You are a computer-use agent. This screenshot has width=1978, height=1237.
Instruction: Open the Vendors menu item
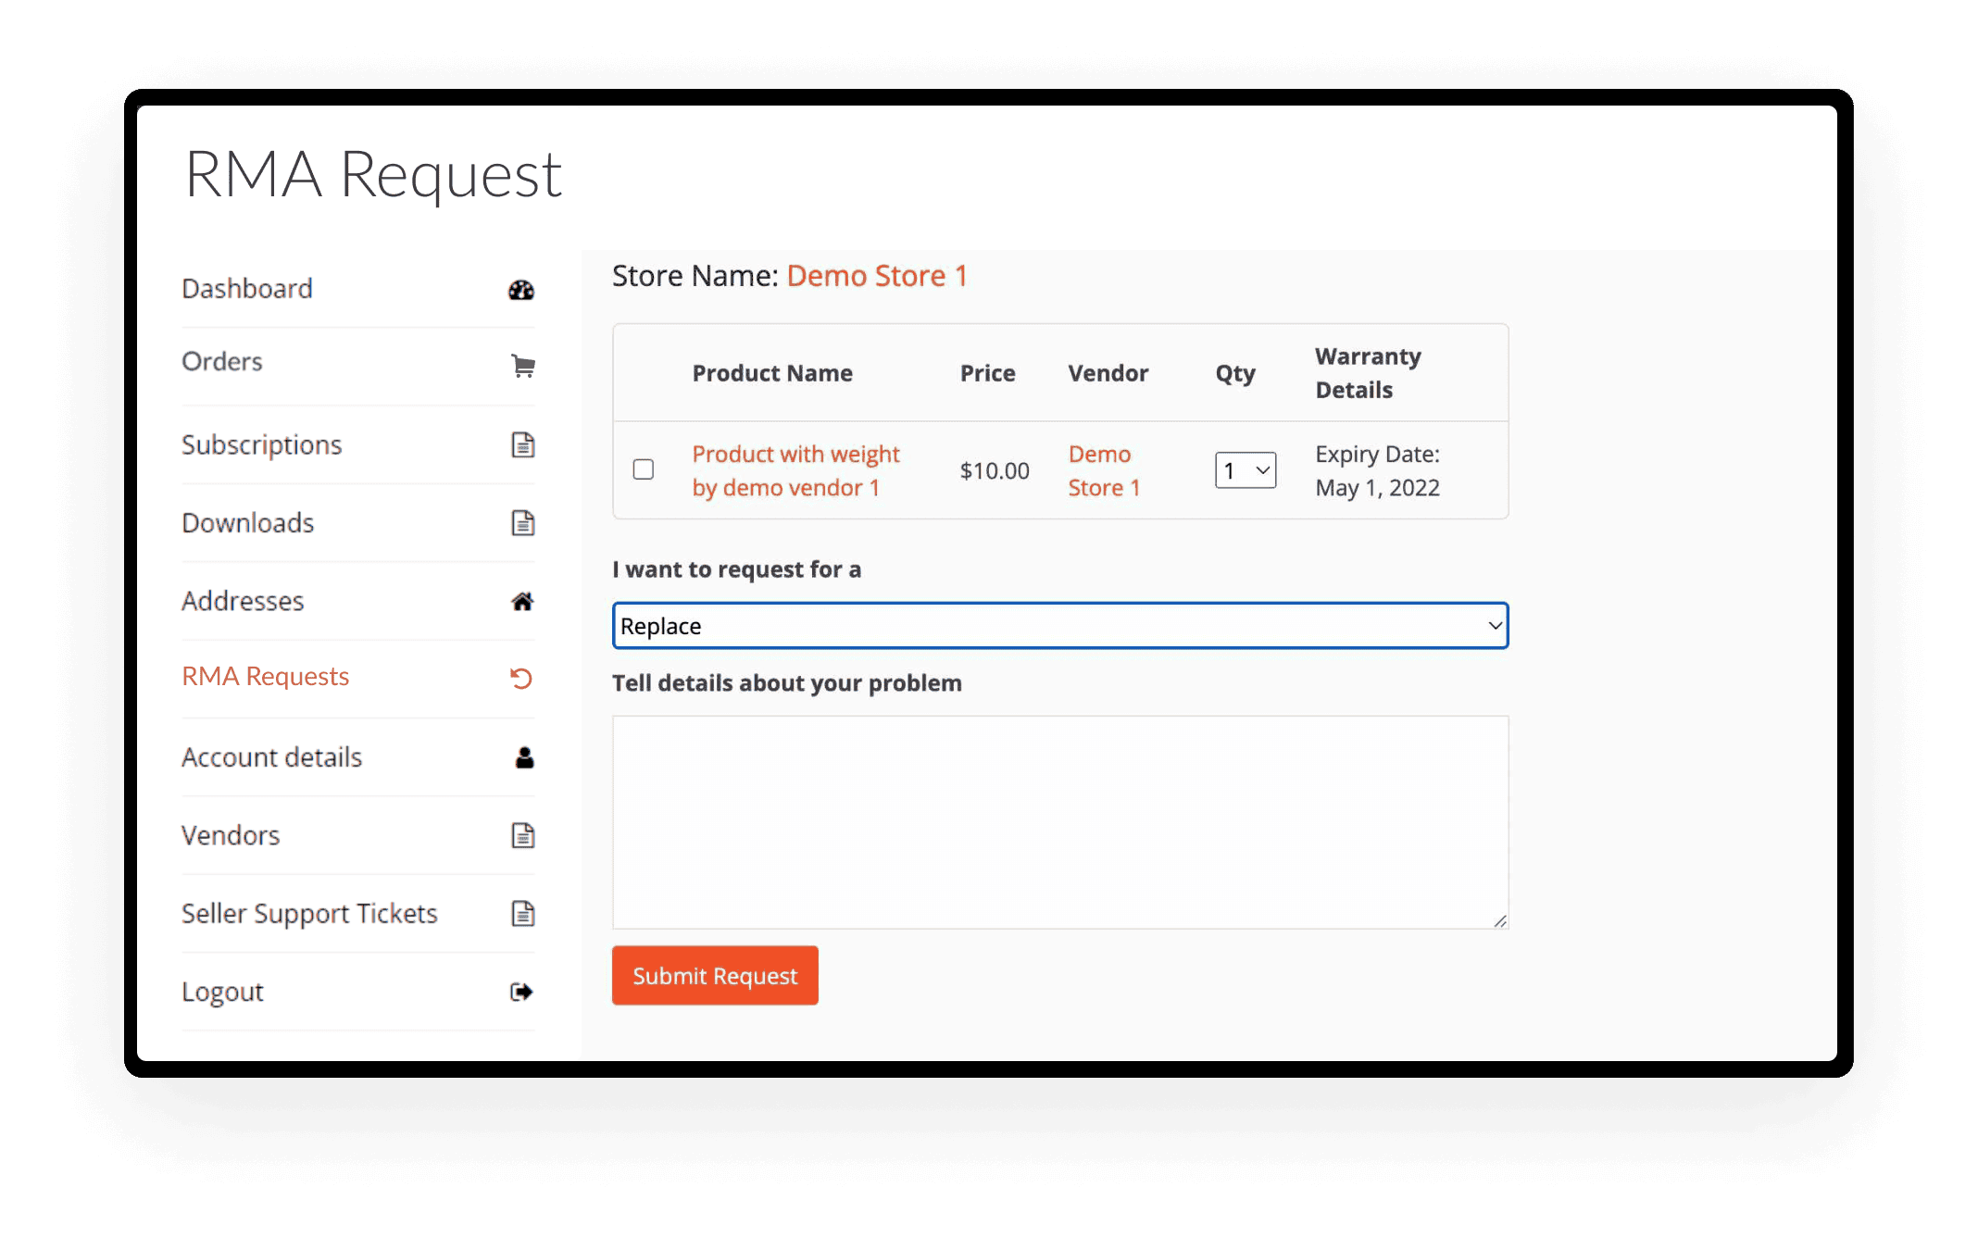click(231, 836)
